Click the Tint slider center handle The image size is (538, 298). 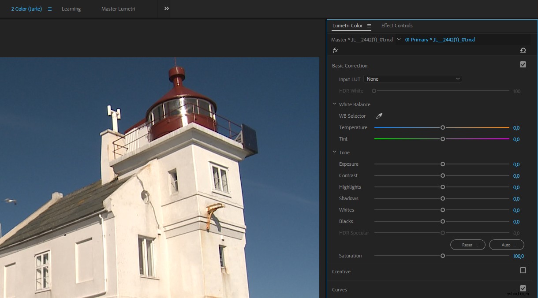point(443,138)
